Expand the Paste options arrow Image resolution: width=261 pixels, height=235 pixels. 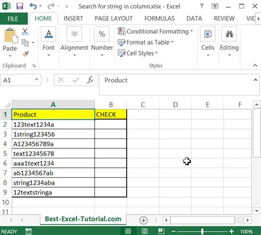(x=10, y=56)
